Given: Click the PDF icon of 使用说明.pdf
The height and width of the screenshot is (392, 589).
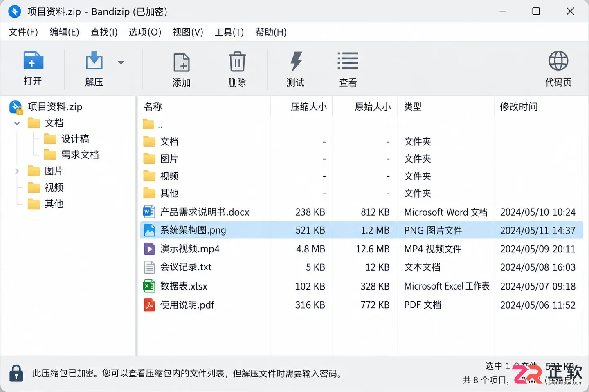Looking at the screenshot, I should point(149,305).
